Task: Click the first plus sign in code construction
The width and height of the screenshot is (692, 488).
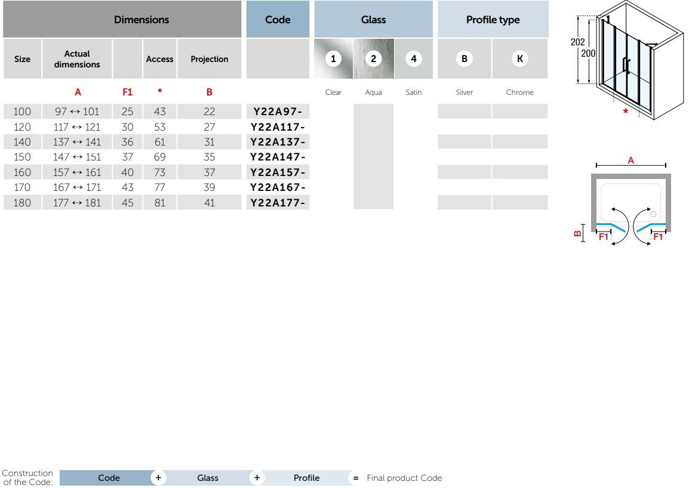Action: click(158, 478)
